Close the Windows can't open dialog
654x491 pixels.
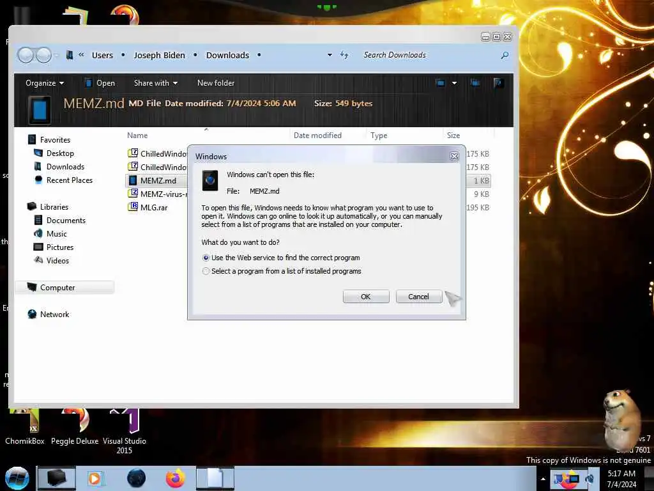454,156
